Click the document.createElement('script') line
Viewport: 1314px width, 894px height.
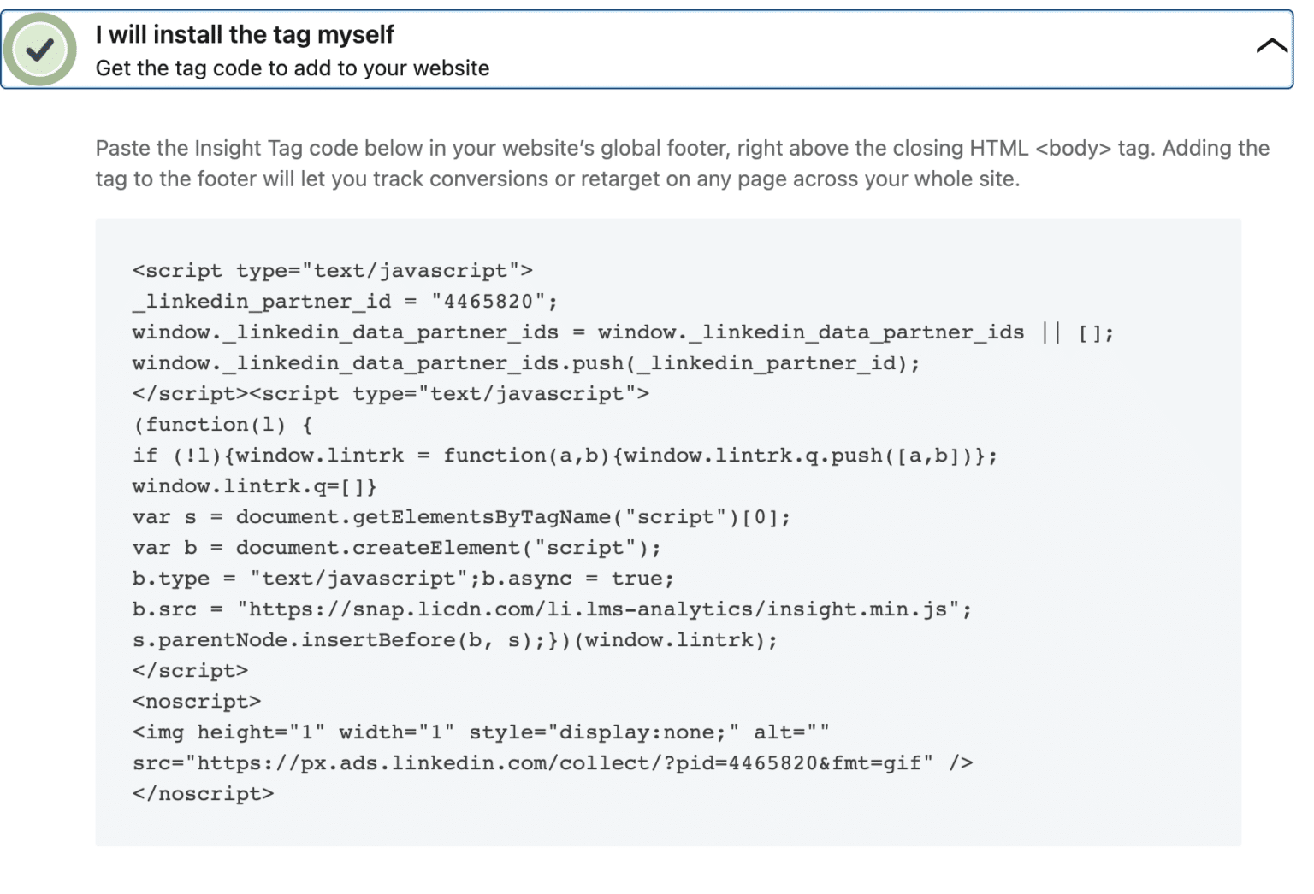pyautogui.click(x=394, y=547)
